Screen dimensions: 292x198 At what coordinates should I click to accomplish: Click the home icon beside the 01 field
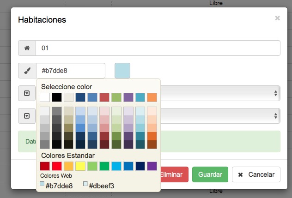point(27,48)
